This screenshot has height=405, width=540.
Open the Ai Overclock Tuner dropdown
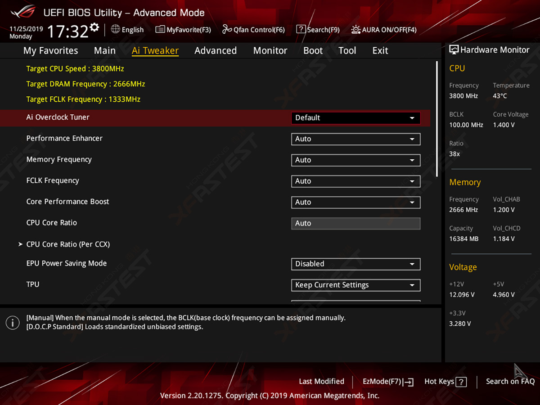tap(356, 118)
